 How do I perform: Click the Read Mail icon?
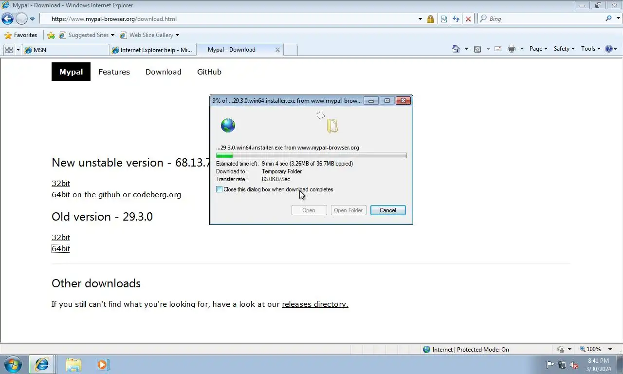click(498, 49)
